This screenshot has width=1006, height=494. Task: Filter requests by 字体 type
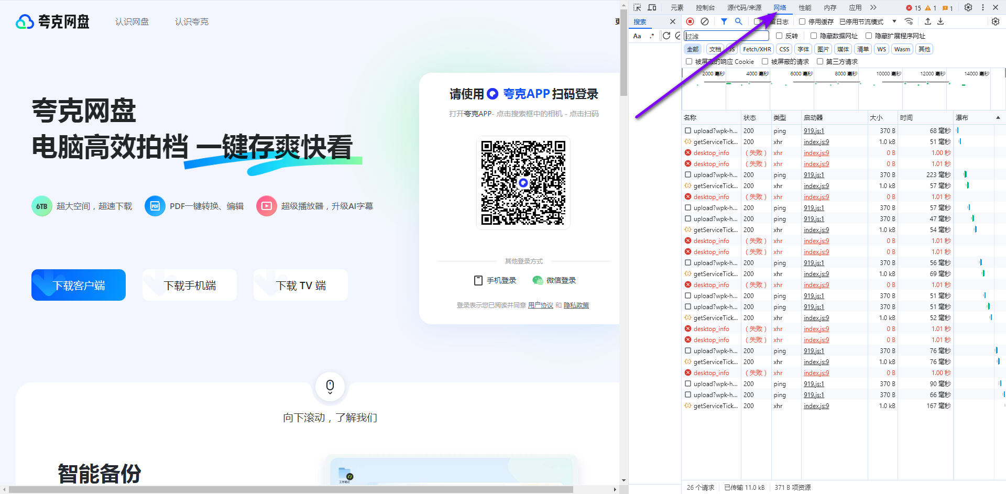click(x=803, y=49)
